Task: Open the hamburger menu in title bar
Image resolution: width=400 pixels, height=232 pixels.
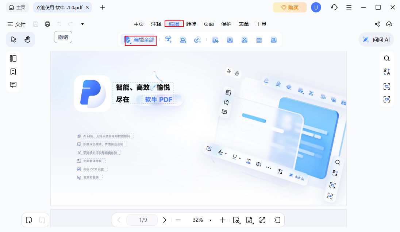Action: click(349, 7)
